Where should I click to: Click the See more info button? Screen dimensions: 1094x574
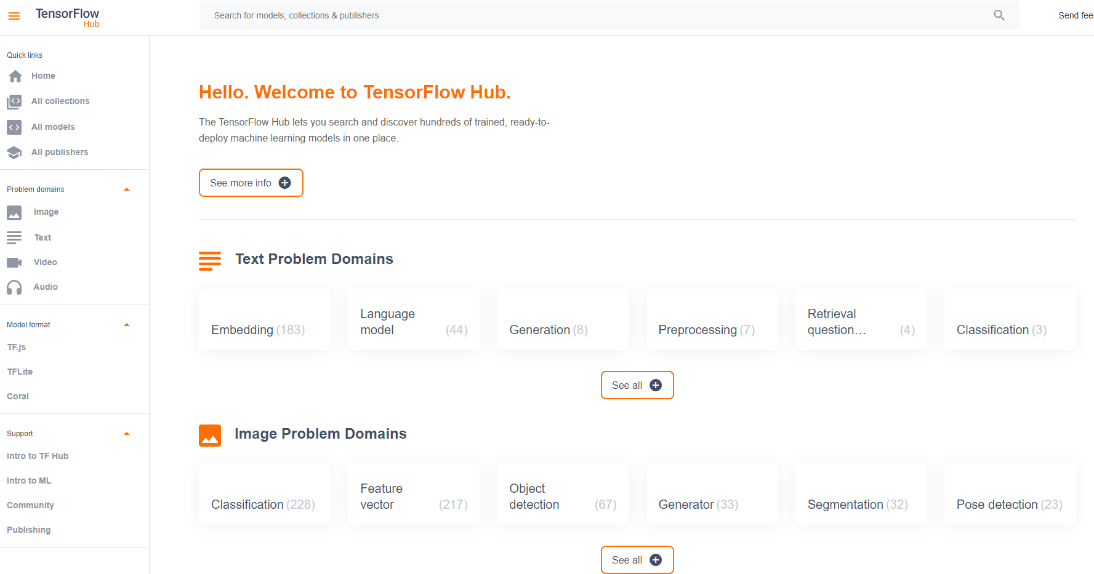(251, 183)
